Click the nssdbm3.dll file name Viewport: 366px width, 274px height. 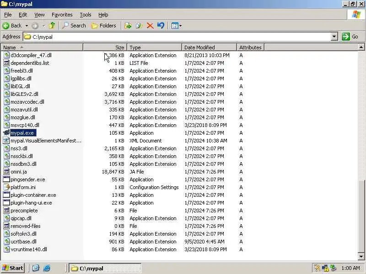coord(23,164)
